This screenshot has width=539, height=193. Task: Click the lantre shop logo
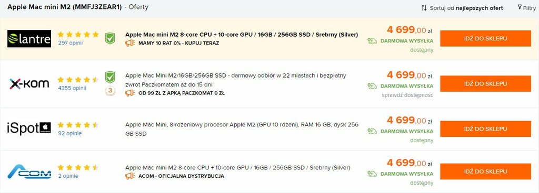coord(29,39)
